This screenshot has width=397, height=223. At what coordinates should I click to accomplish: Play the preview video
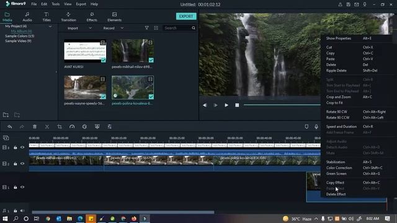pos(226,105)
